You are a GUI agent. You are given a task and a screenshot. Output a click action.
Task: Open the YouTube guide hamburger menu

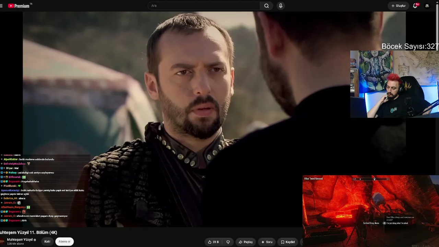[x=1, y=6]
